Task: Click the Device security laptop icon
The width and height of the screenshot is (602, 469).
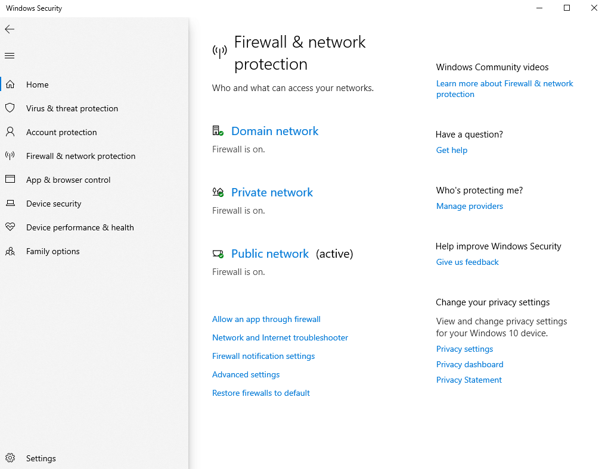Action: [x=10, y=204]
